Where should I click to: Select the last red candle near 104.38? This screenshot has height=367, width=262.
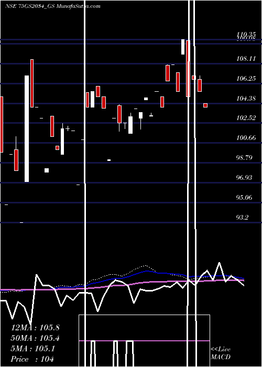pyautogui.click(x=205, y=105)
